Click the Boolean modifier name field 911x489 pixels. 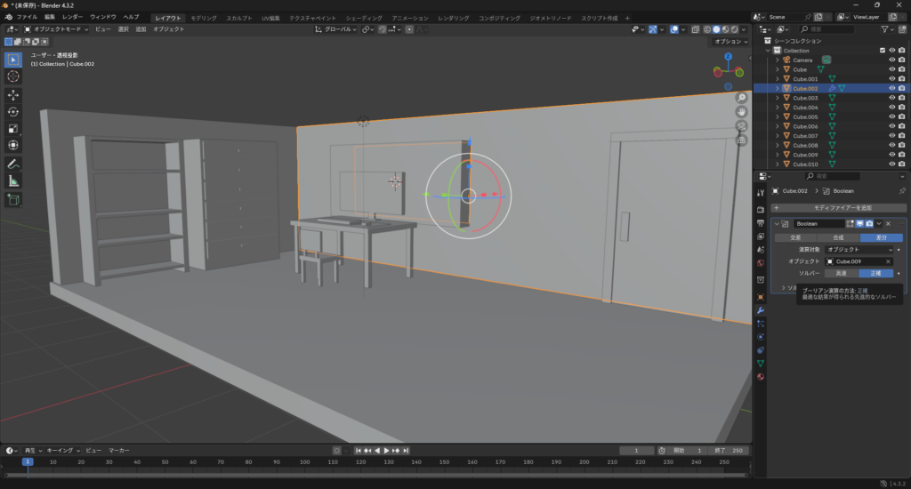click(818, 223)
